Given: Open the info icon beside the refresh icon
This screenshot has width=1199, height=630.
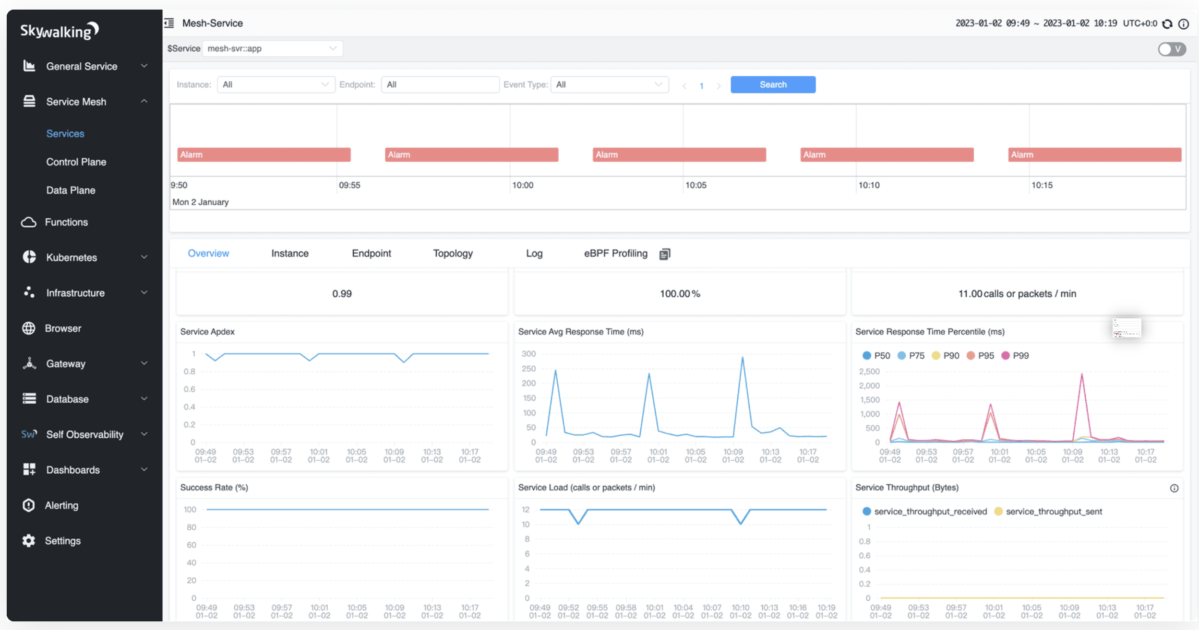Looking at the screenshot, I should click(1184, 24).
